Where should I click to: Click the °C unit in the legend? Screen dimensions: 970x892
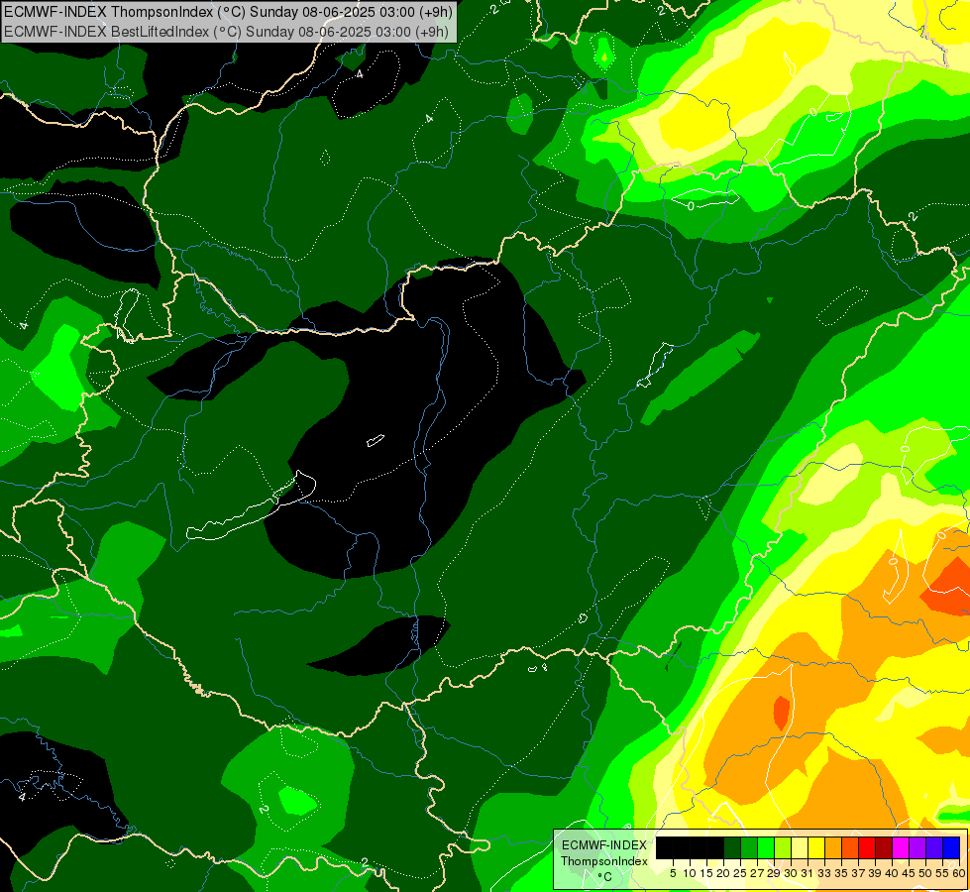click(605, 877)
